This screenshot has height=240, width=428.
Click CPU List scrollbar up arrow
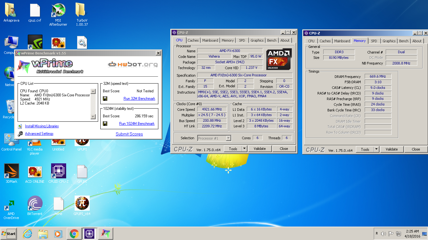(93, 91)
